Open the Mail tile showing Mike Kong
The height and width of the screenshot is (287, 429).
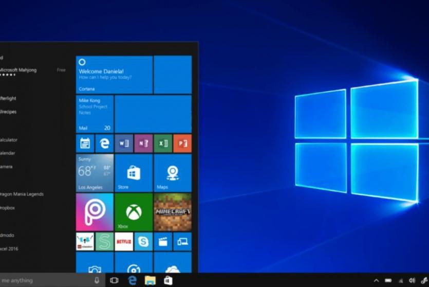tap(95, 114)
